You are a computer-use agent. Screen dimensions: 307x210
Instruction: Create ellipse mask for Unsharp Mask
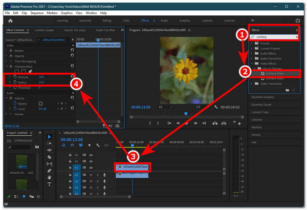click(x=17, y=71)
